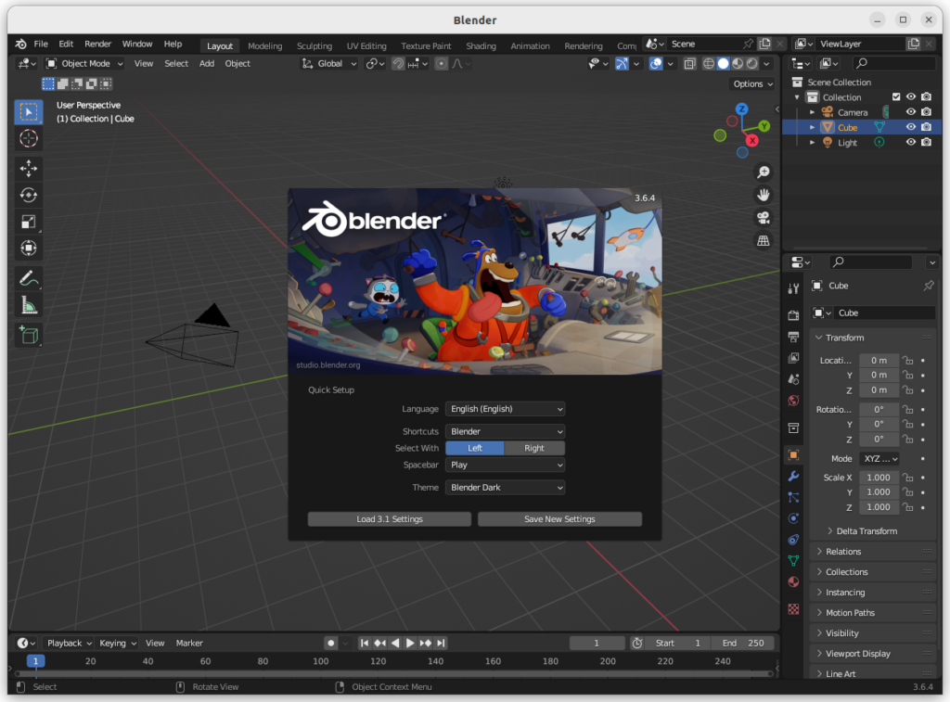Select the Add Cube tool

coord(29,335)
